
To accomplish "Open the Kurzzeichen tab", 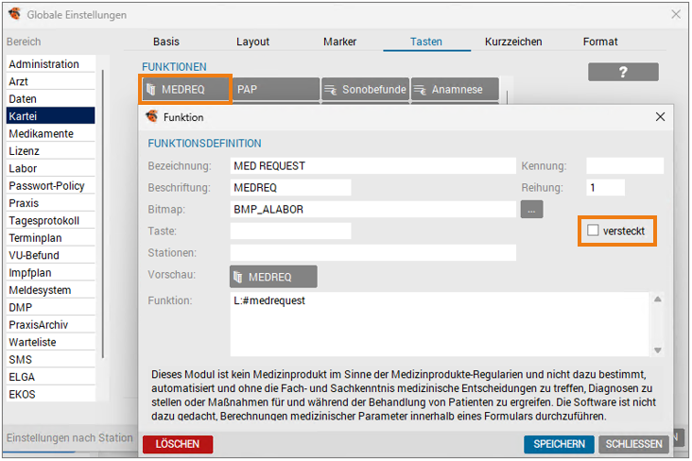I will coord(513,42).
